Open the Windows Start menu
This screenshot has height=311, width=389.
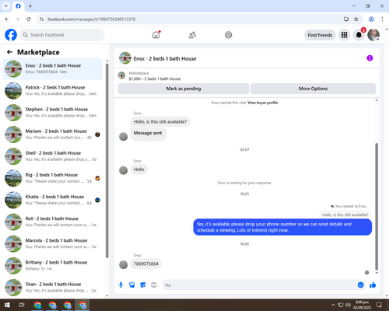7,305
